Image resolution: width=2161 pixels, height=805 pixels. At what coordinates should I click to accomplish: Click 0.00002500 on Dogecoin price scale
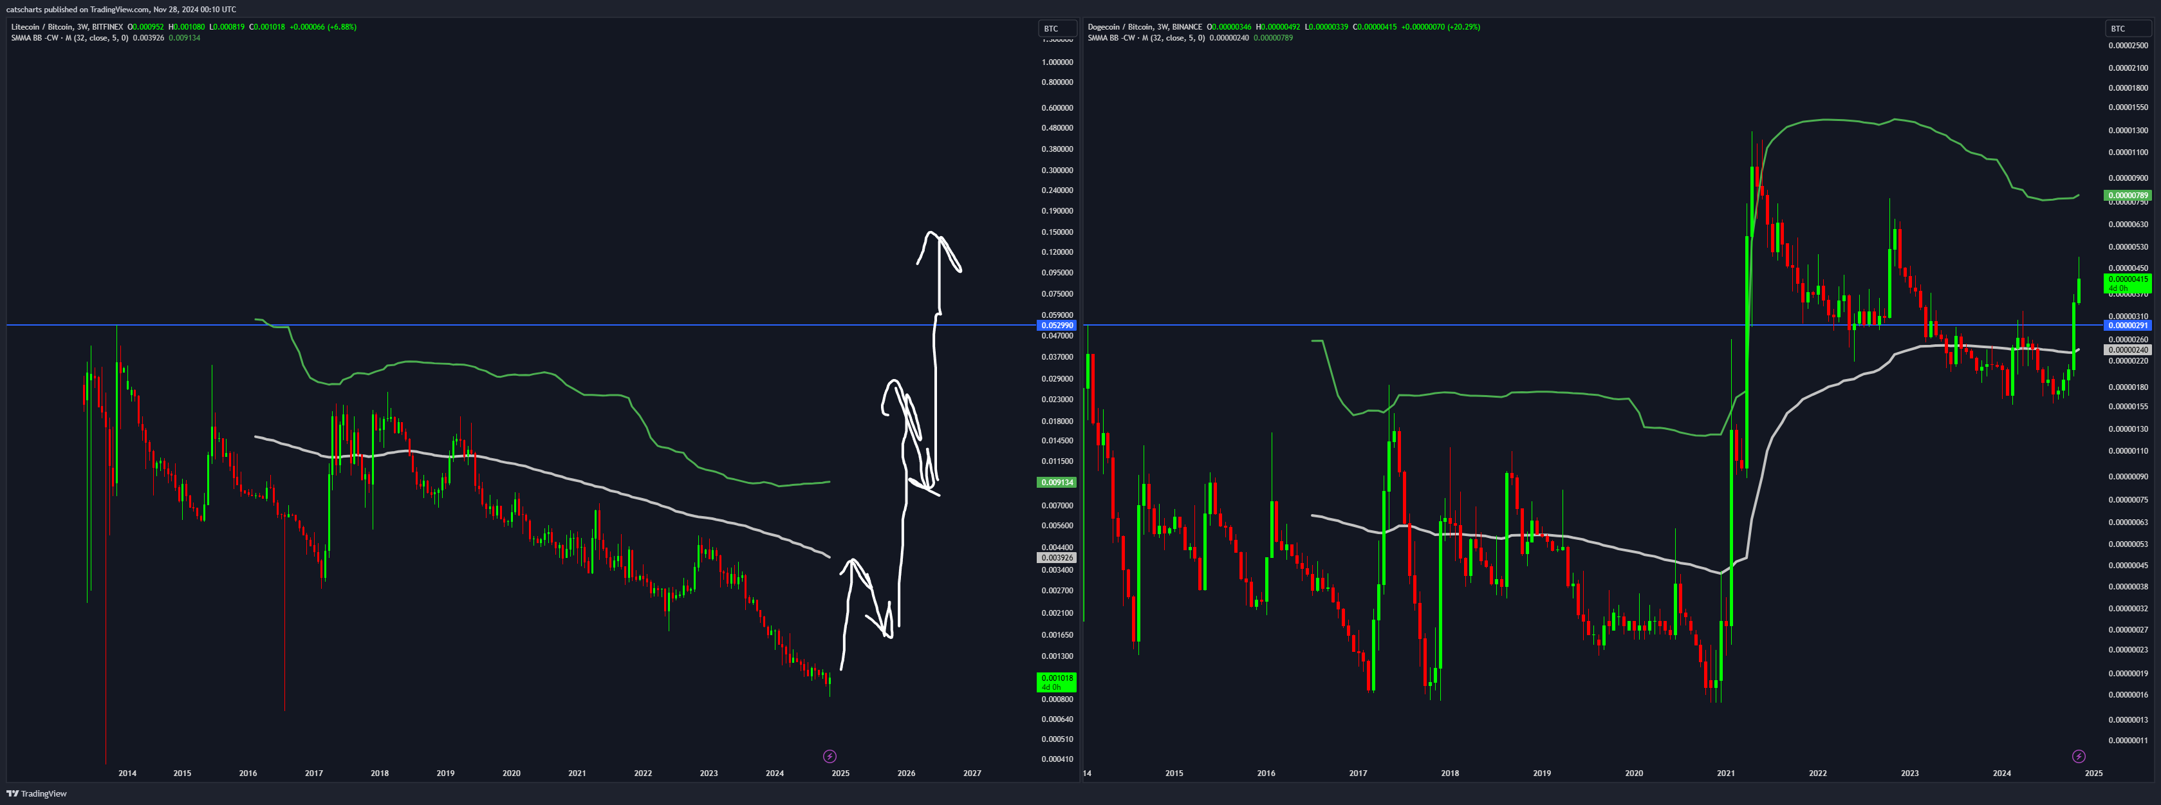(2128, 45)
